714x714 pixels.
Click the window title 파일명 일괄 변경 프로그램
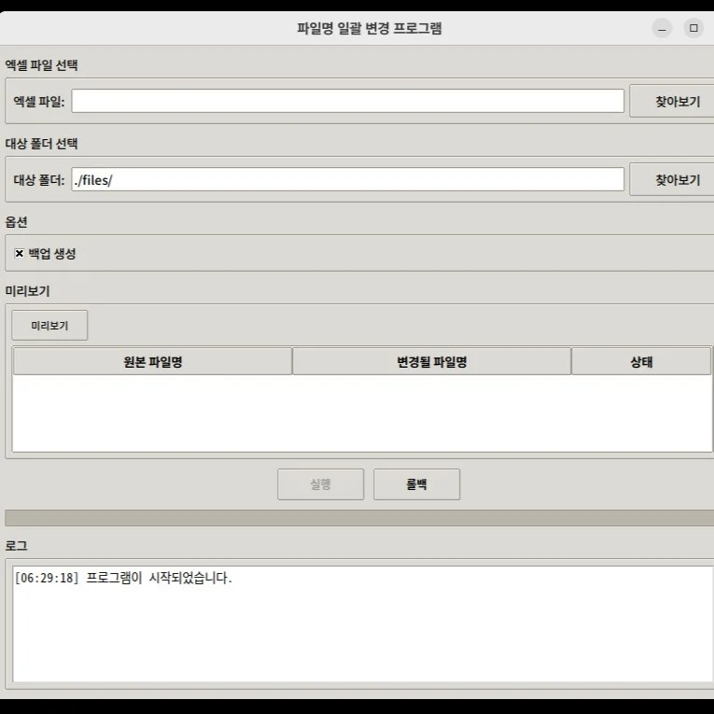pyautogui.click(x=370, y=28)
